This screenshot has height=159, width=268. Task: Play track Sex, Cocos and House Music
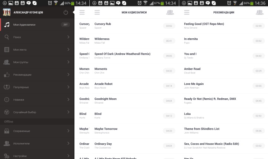pyautogui.click(x=224, y=146)
